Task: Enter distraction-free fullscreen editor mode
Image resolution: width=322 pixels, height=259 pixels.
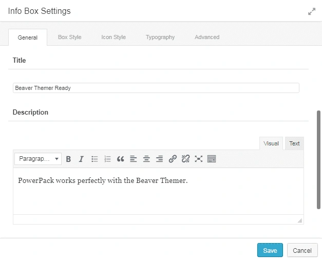Action: 199,159
